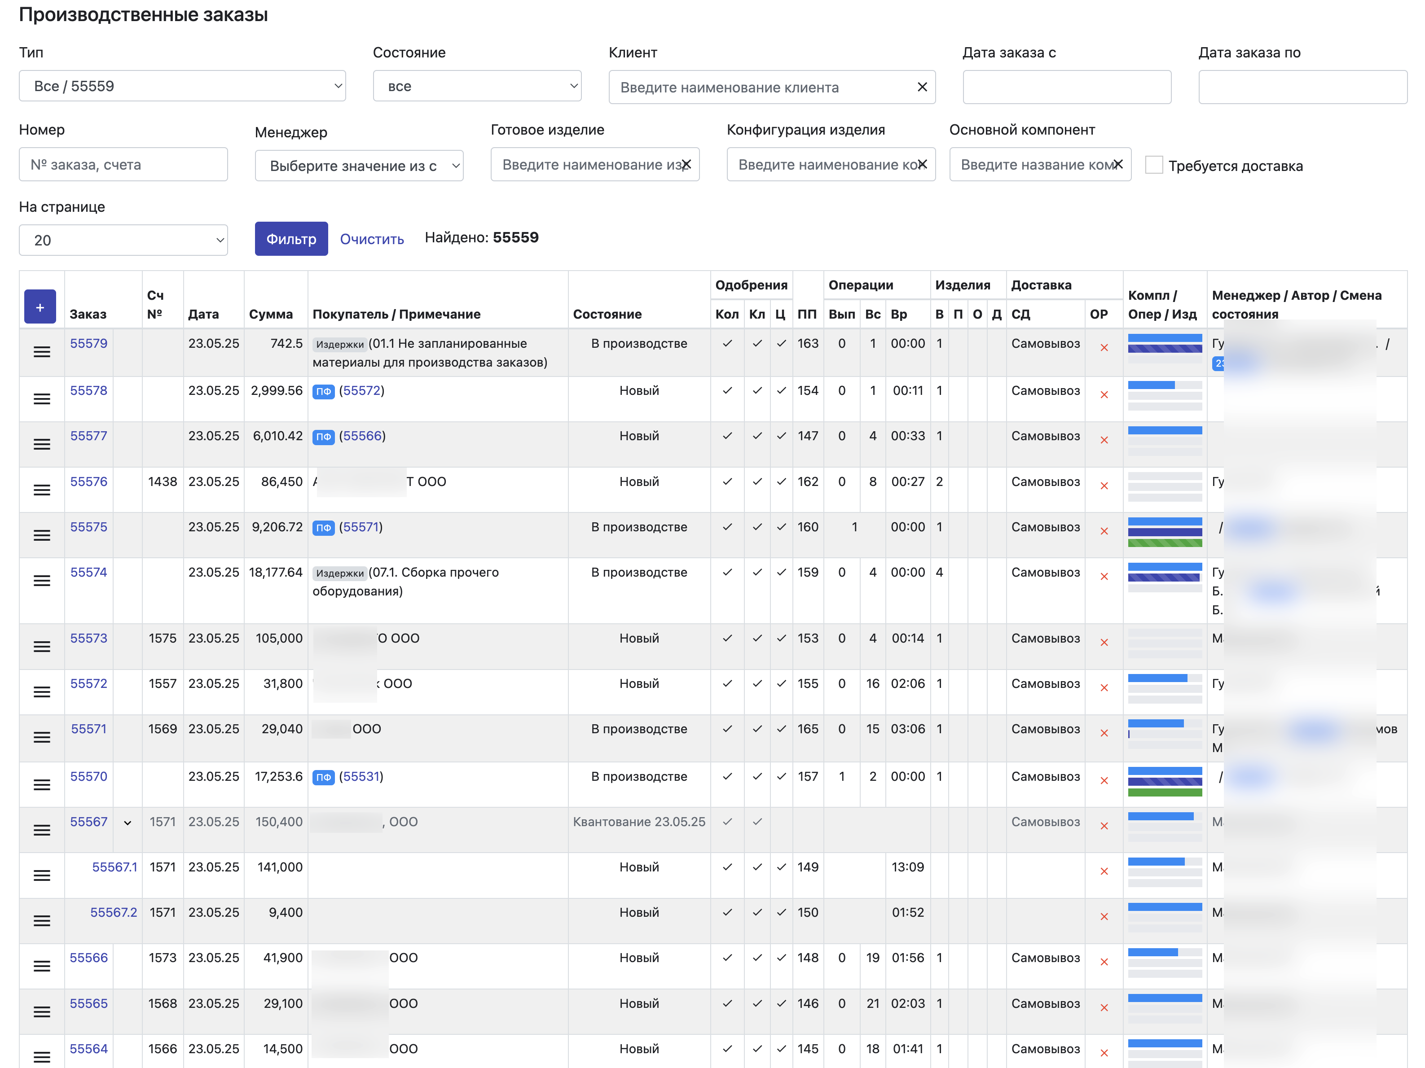The height and width of the screenshot is (1068, 1425).
Task: Click the Состояние column header
Action: [x=607, y=314]
